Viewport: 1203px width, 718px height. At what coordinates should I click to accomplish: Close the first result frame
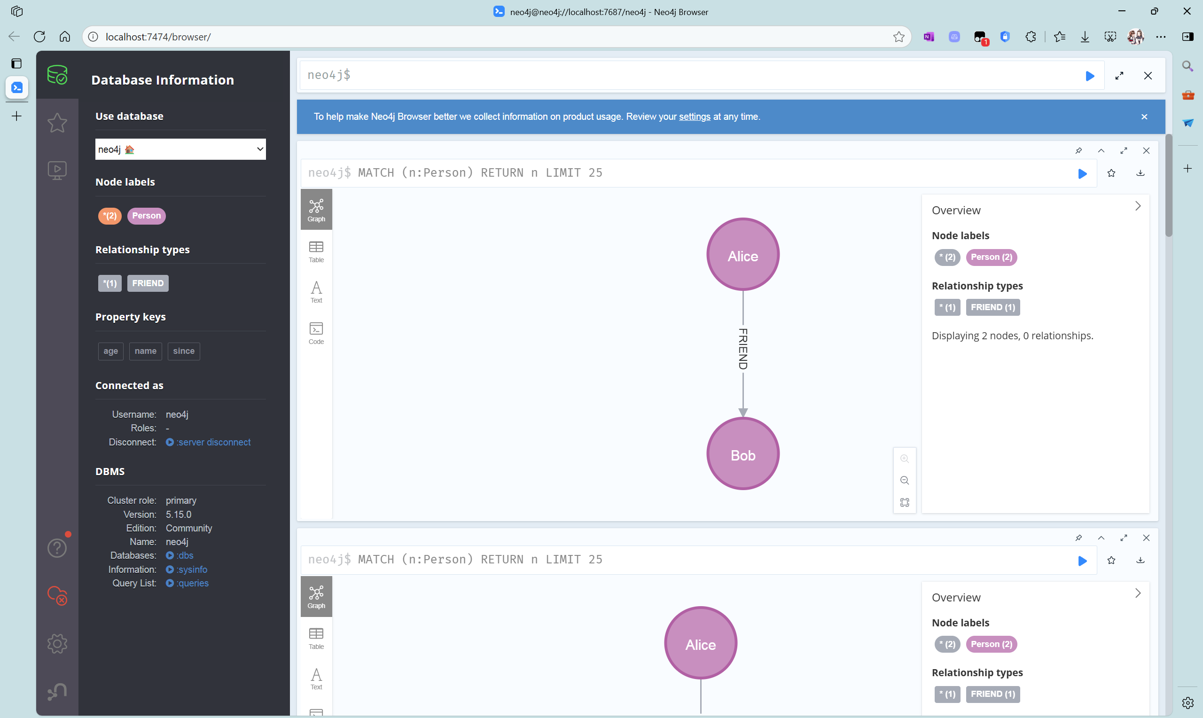click(1146, 150)
